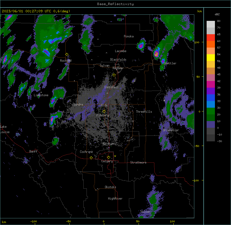Click the Base_Reflectivity title text
The image size is (231, 225).
115,4
